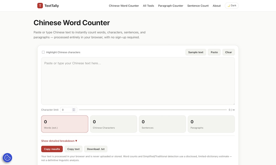The image size is (276, 165).
Task: Click the 'Chinese Word Counter' page heading
Action: [x=72, y=23]
